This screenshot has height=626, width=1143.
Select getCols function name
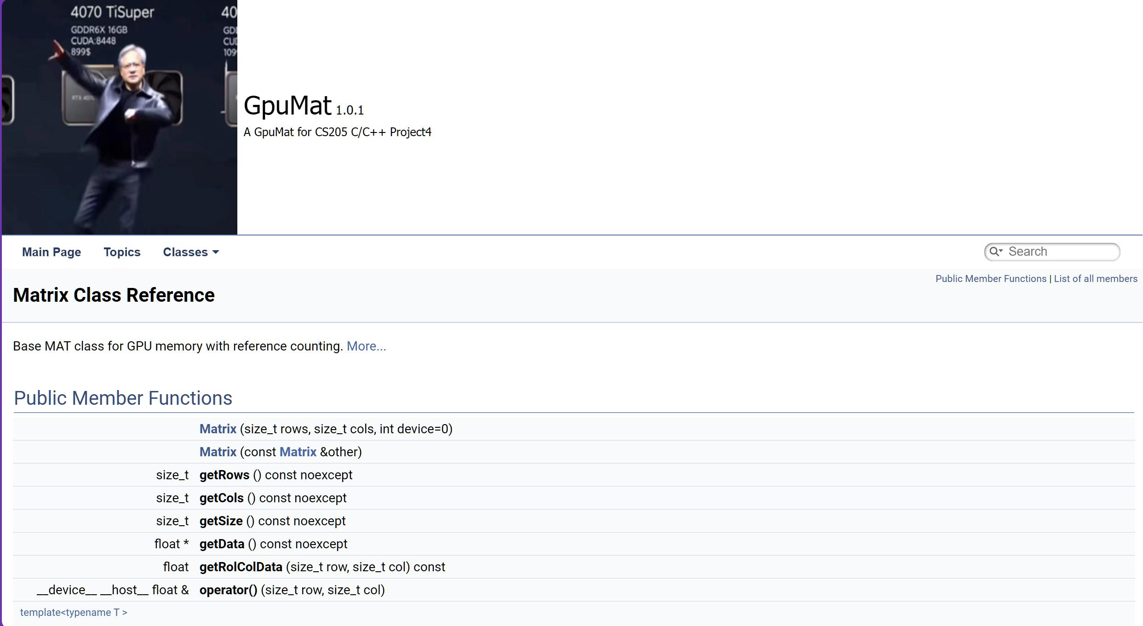click(222, 498)
